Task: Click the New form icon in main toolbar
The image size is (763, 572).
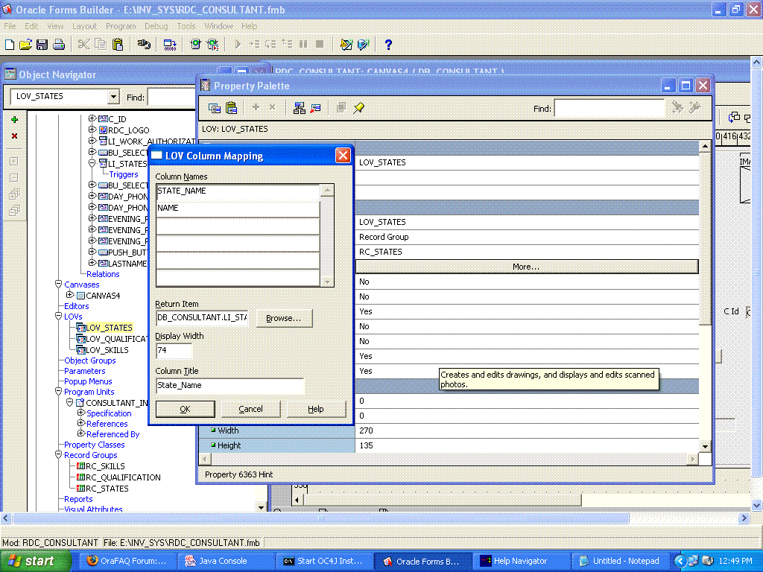Action: (10, 45)
